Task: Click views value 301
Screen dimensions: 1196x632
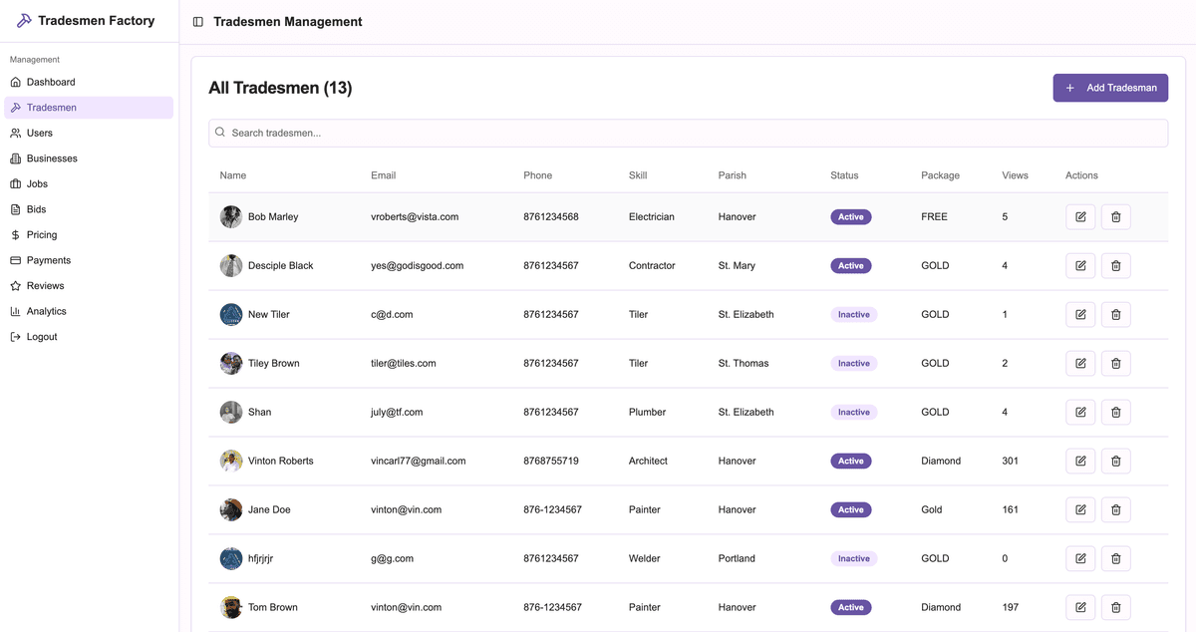Action: tap(1011, 461)
